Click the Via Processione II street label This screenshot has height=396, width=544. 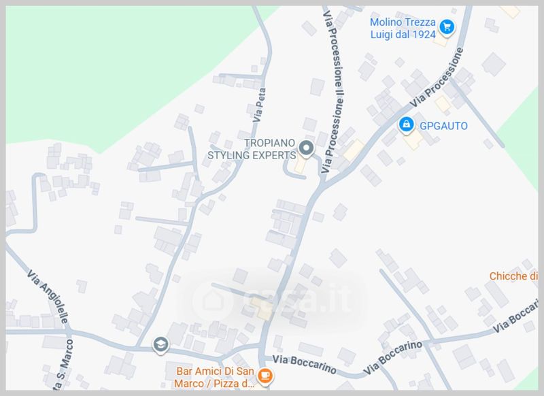(x=334, y=92)
